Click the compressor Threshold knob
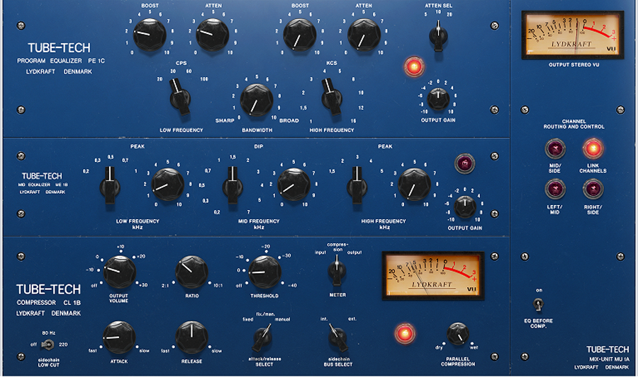The width and height of the screenshot is (638, 377). click(x=264, y=272)
